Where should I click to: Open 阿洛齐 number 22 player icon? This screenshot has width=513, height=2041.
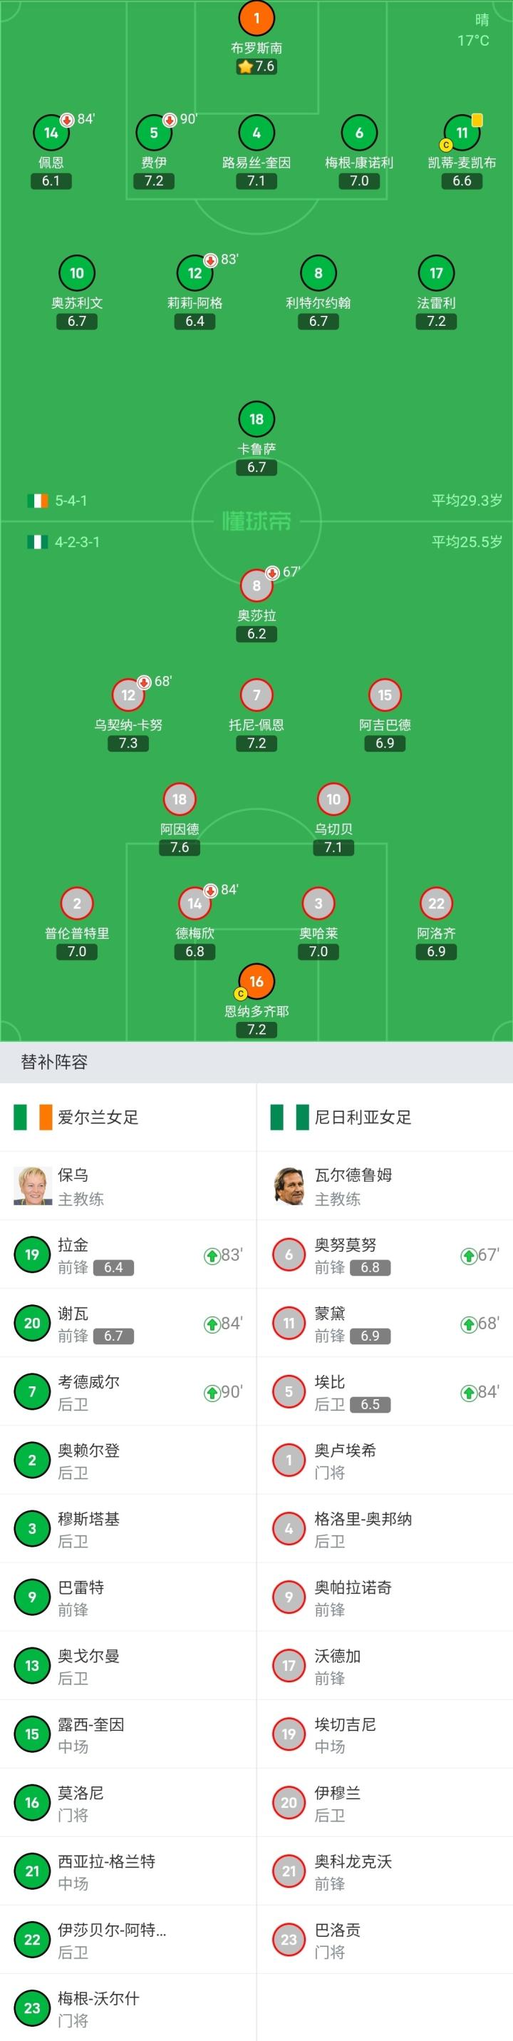436,904
